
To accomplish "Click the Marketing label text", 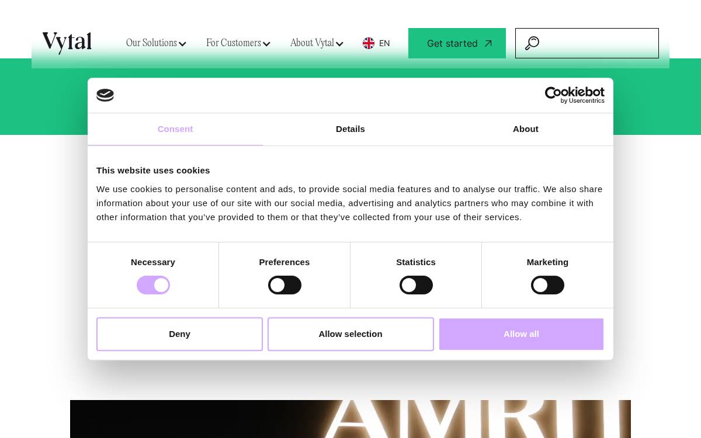I will 547,262.
